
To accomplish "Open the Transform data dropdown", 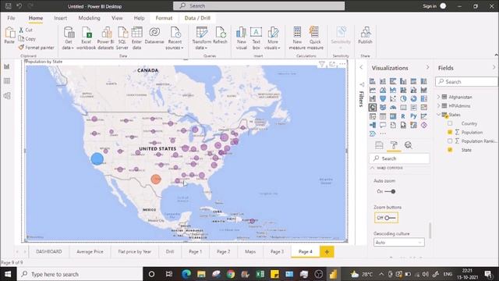I will (201, 38).
